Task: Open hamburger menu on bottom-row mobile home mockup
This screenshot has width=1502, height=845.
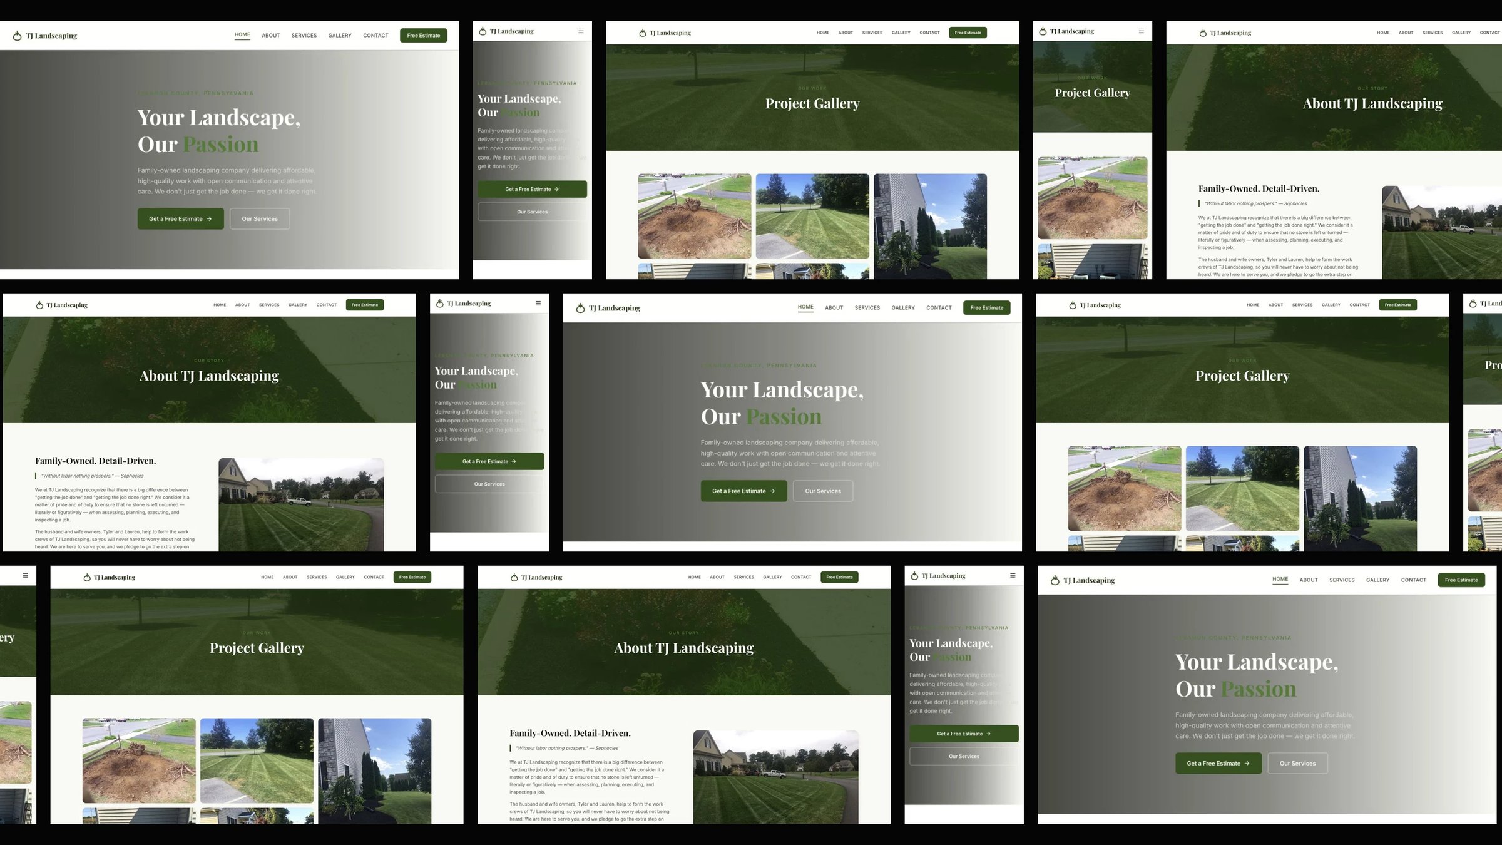Action: click(1013, 575)
